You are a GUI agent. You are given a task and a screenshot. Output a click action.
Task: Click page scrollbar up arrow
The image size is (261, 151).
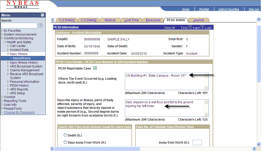[258, 19]
